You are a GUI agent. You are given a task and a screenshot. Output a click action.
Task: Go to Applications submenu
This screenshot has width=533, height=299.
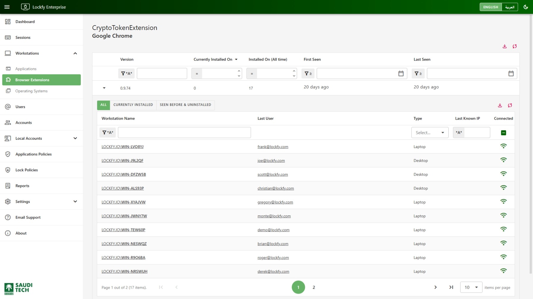[42, 69]
